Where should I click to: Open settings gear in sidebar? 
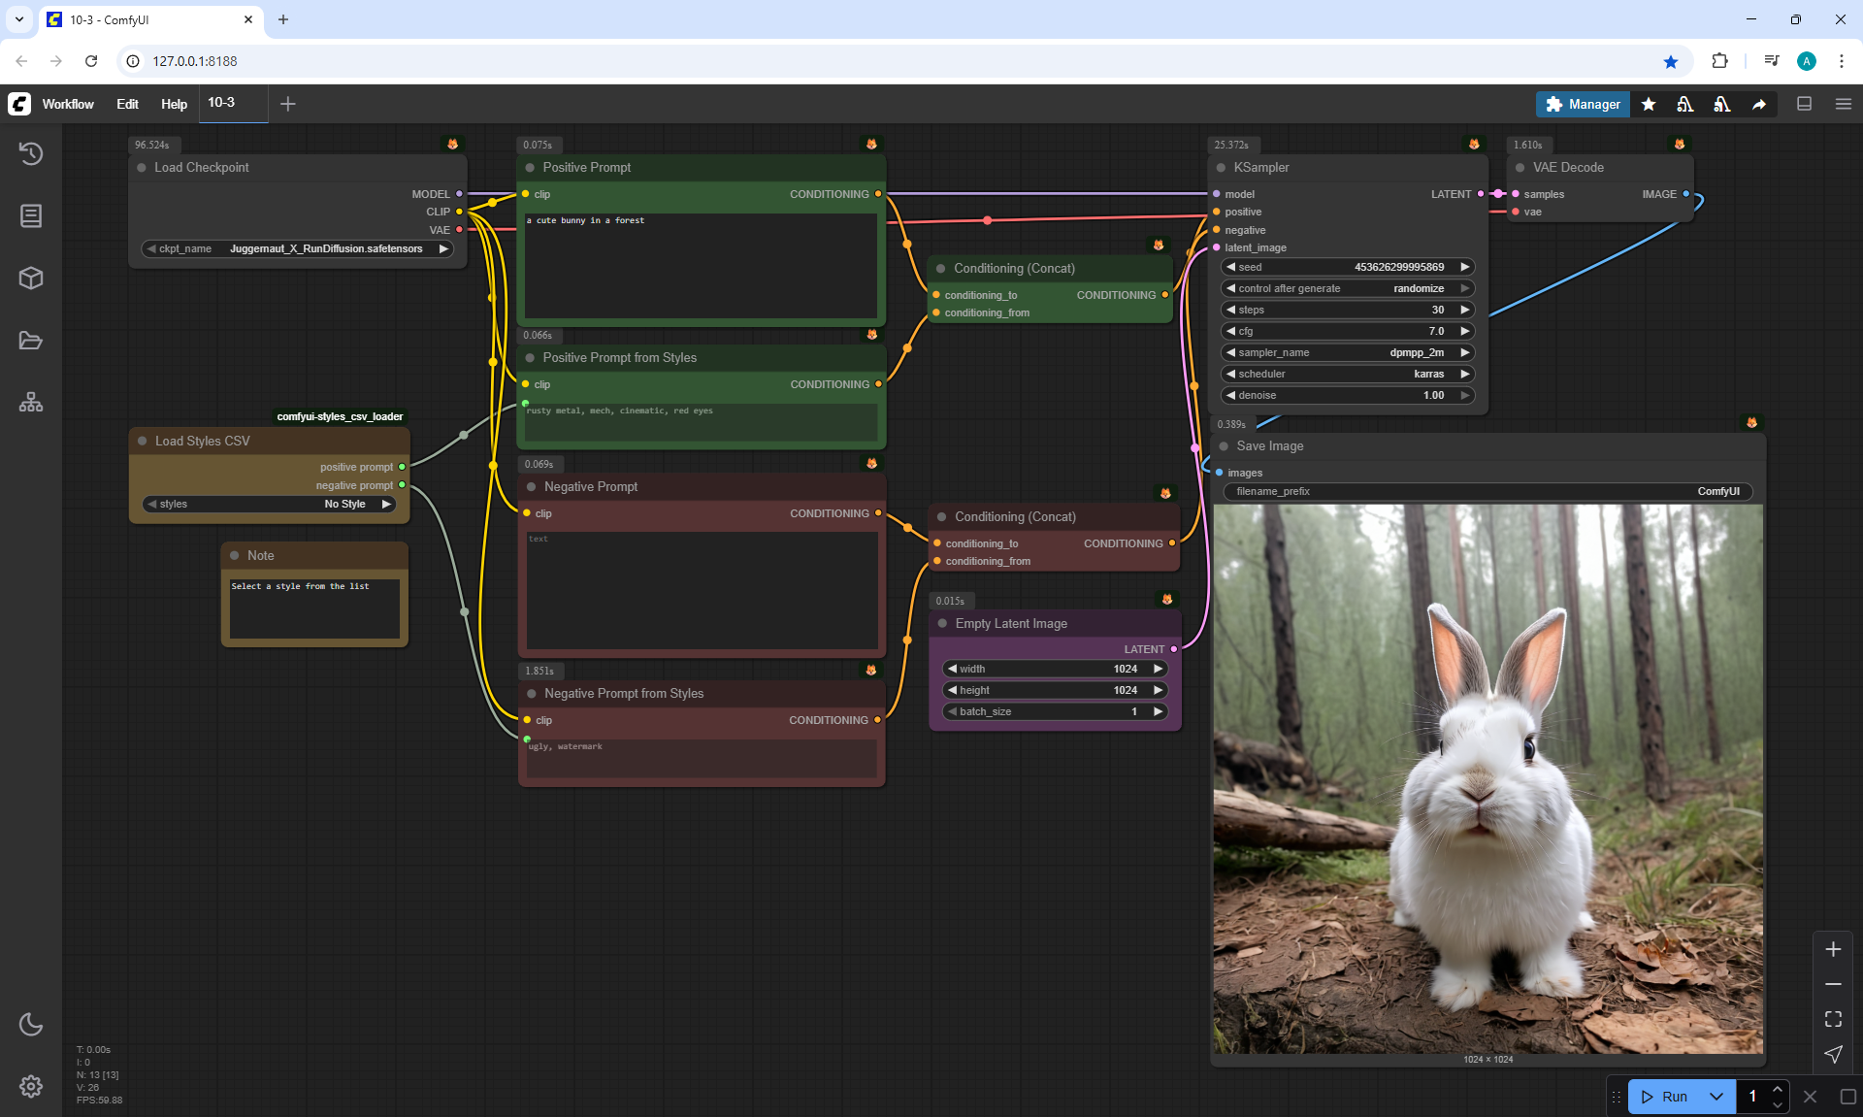(31, 1086)
